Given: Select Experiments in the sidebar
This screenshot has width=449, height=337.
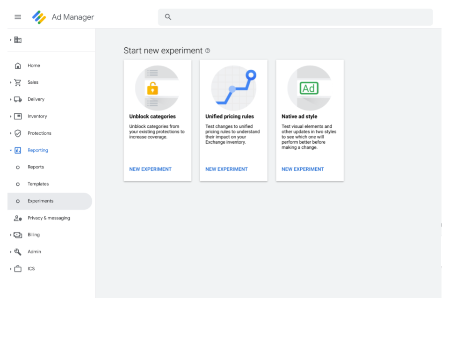Looking at the screenshot, I should (50, 201).
